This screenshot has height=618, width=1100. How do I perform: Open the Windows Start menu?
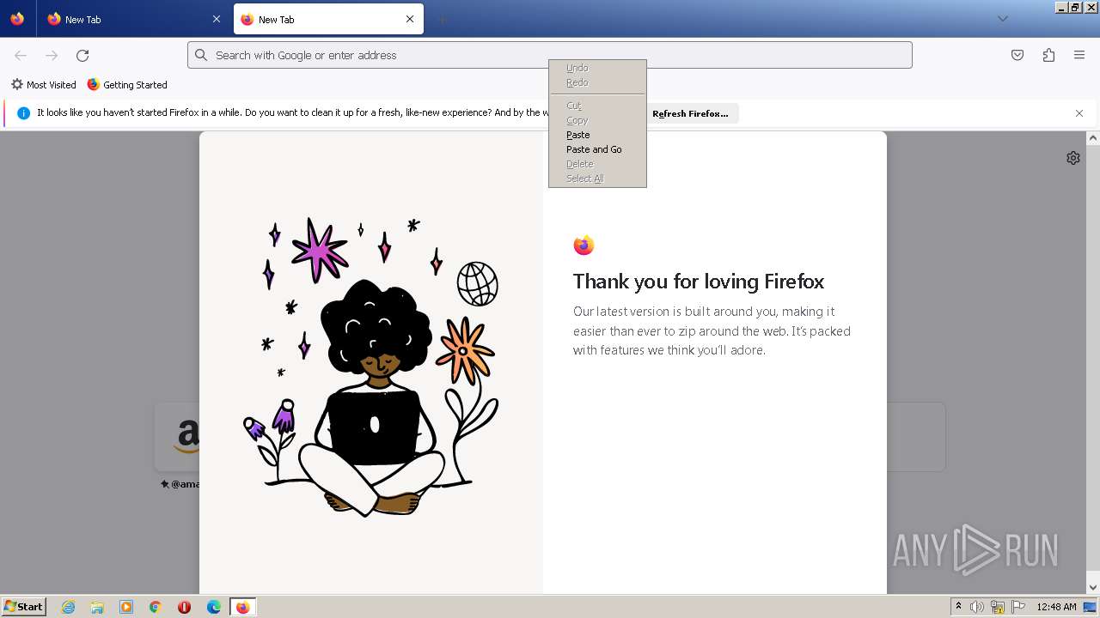pos(23,607)
